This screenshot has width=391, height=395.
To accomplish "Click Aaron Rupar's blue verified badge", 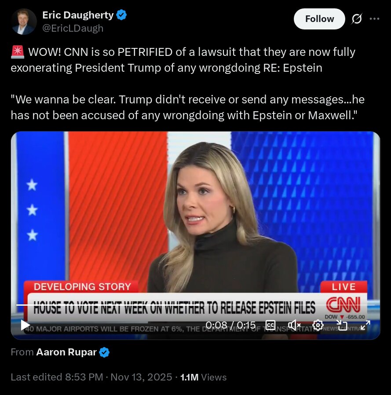I will 104,352.
